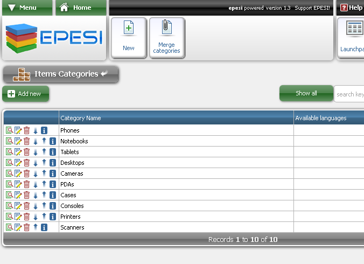Viewport: 364px width, 264px height.
Task: Go to Home
Action: 81,8
